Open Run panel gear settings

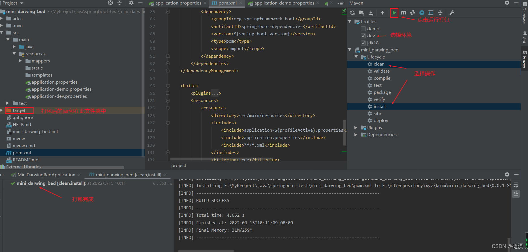coord(507,174)
